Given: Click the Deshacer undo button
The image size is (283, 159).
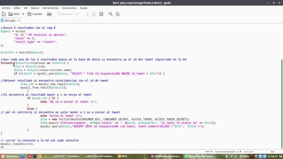Looking at the screenshot, I should (65, 14).
